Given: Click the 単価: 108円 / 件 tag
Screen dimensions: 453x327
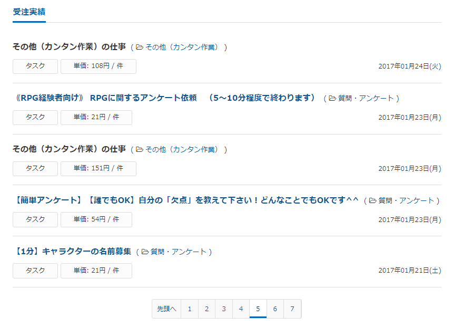Looking at the screenshot, I should coord(99,66).
